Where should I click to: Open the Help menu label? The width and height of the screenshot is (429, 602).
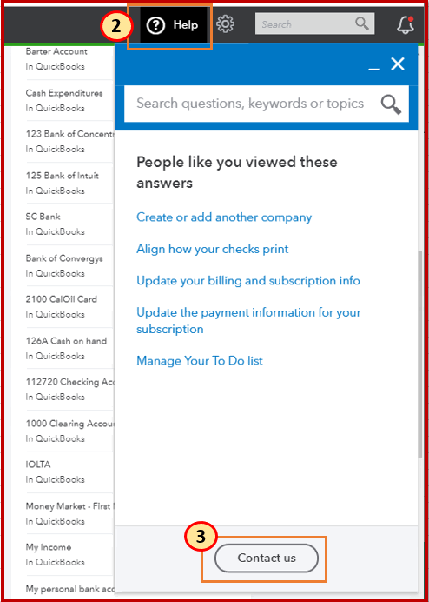coord(186,25)
